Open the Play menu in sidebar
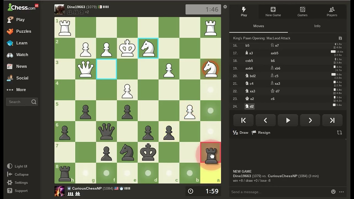This screenshot has height=199, width=354. click(20, 20)
